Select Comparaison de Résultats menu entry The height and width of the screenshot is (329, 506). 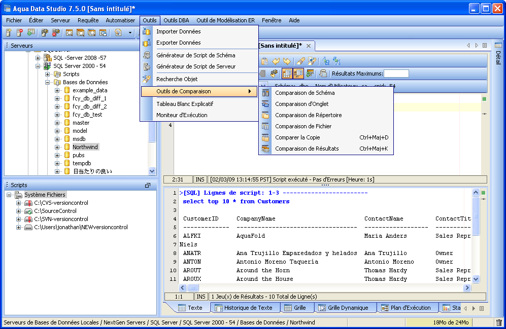click(x=307, y=149)
